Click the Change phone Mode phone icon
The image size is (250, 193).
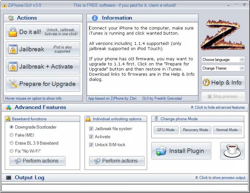coord(156,119)
